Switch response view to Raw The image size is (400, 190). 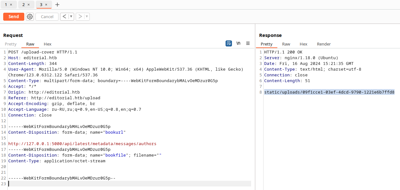click(286, 44)
